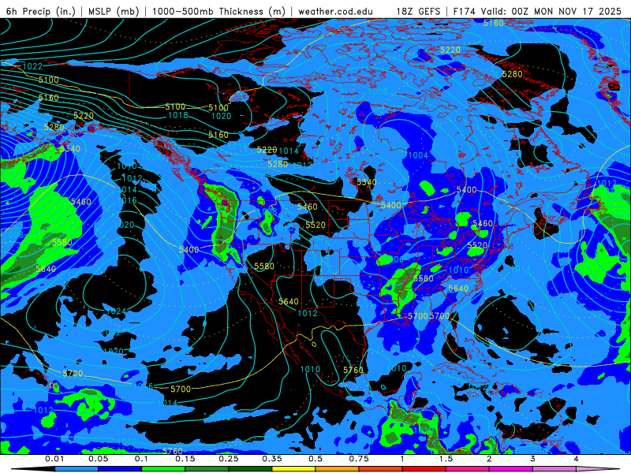
Task: Click the '1.5' colorbar value
Action: click(x=446, y=459)
